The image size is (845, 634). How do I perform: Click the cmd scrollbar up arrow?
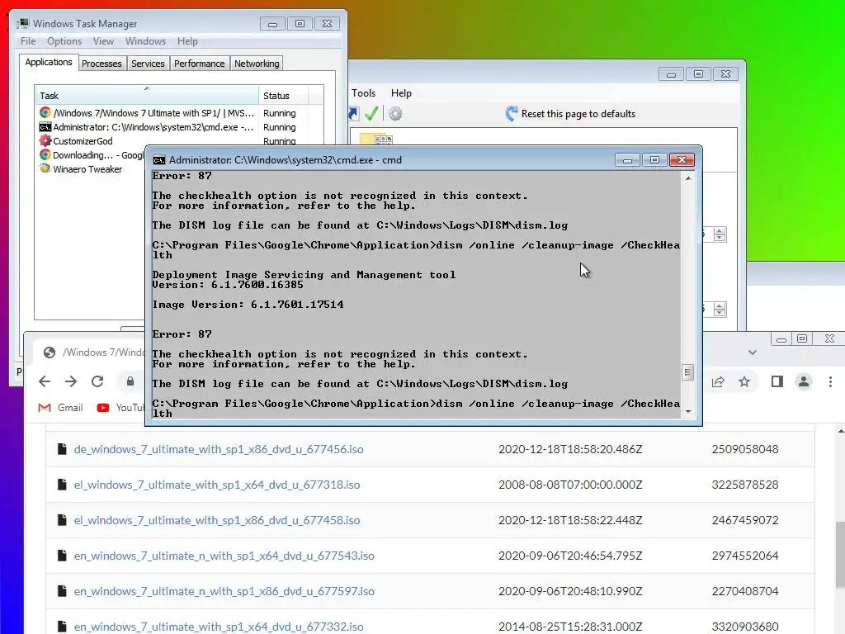[x=688, y=178]
